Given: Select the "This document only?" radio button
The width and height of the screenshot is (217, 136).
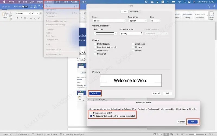Looking at the screenshot, I should 91,113.
